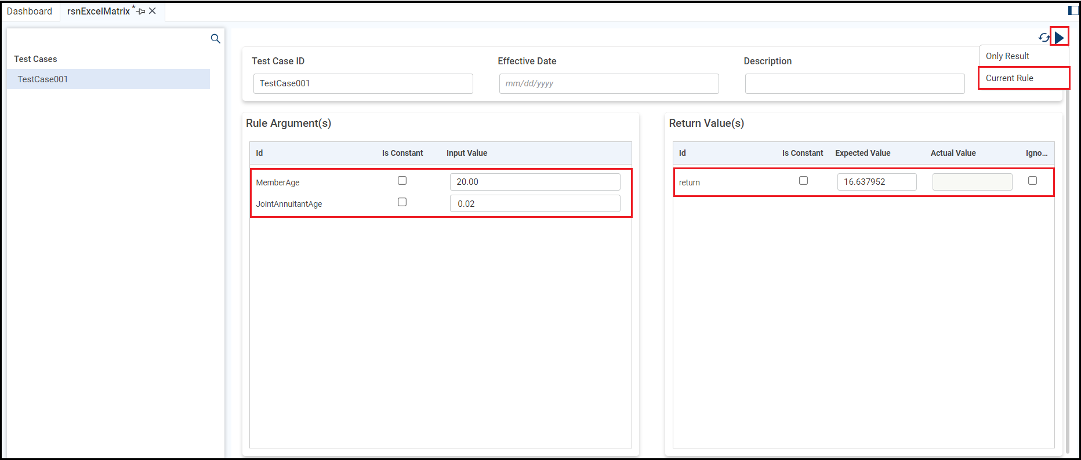This screenshot has height=460, width=1081.
Task: Click the Actual Value field for return
Action: (973, 182)
